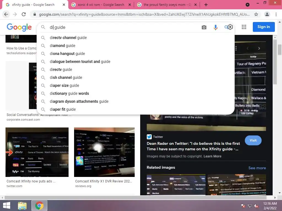282x211 pixels.
Task: Go to Google home via logo
Action: 19,27
